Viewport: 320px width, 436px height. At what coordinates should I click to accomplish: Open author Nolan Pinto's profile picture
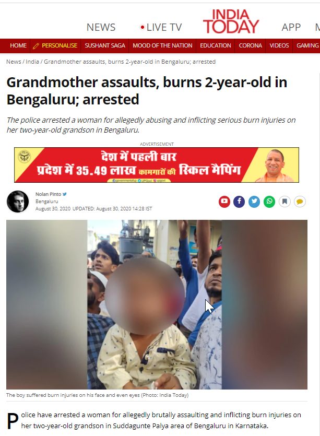pyautogui.click(x=18, y=202)
